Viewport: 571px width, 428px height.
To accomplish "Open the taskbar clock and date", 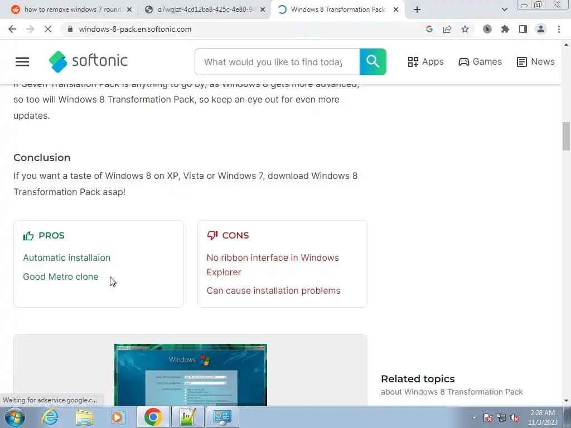I will 543,417.
